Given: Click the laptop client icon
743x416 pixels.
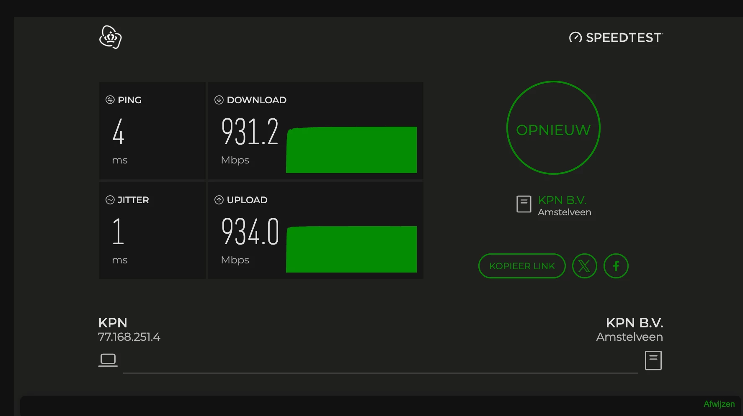Looking at the screenshot, I should 108,360.
